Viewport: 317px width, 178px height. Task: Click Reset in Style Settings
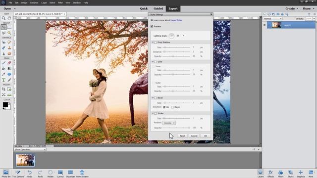tap(182, 136)
